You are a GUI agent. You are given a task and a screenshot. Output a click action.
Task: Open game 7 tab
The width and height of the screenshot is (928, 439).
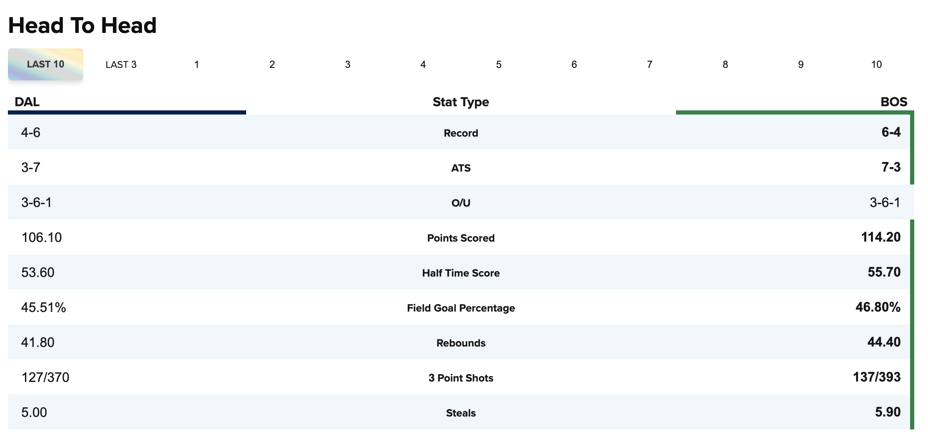[650, 65]
